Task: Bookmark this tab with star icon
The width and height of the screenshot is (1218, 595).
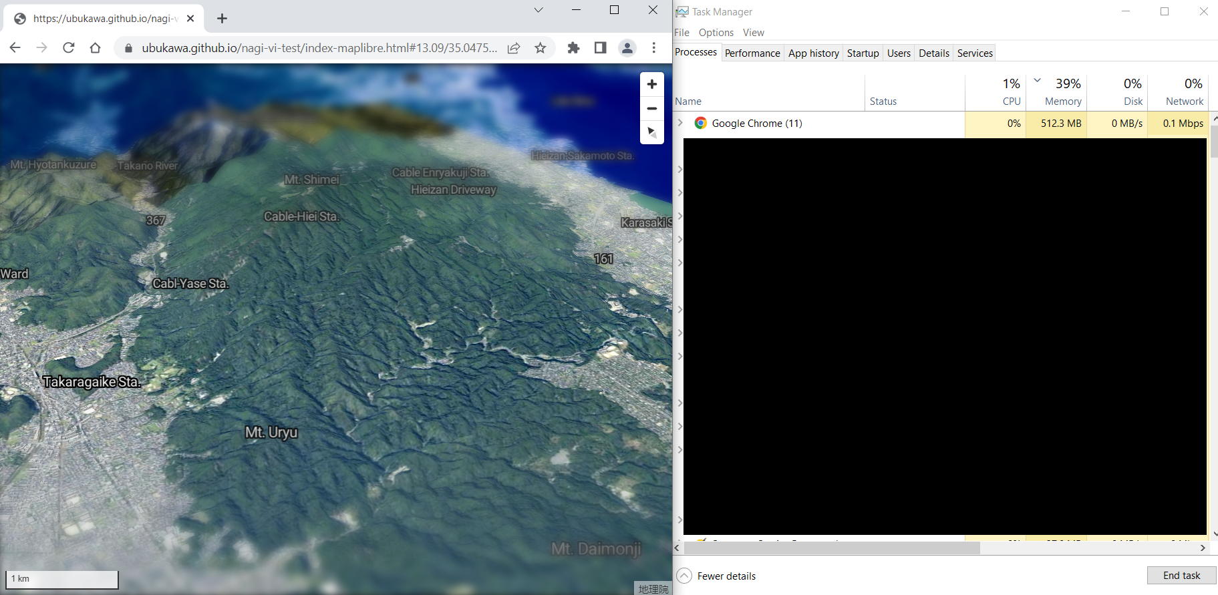Action: tap(541, 48)
